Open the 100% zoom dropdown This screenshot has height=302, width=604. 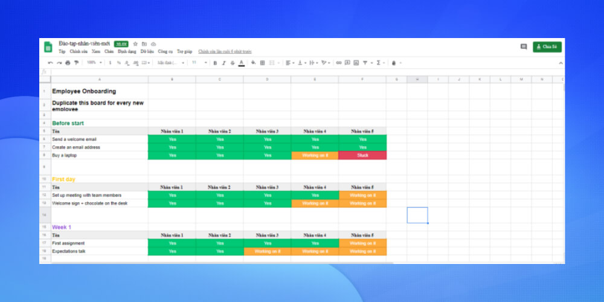pyautogui.click(x=94, y=63)
